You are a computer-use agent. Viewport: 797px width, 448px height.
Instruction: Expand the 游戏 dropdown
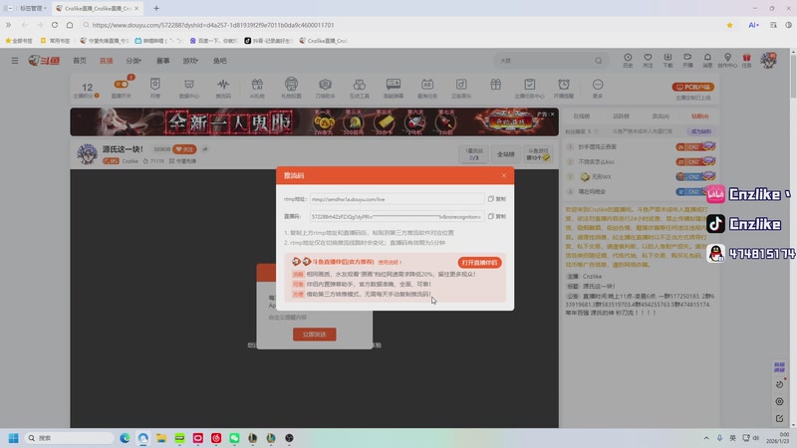click(x=190, y=61)
